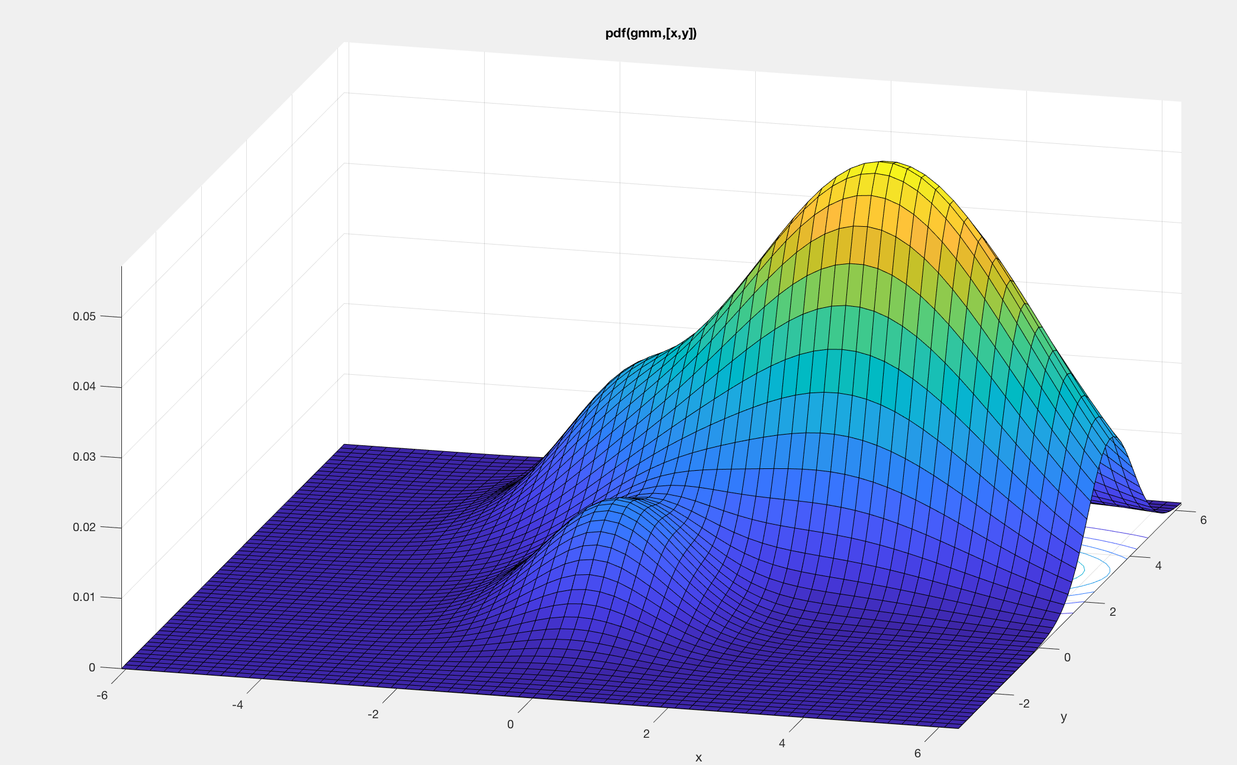Viewport: 1237px width, 765px height.
Task: Click the x-axis tick label 0
Action: coord(510,724)
